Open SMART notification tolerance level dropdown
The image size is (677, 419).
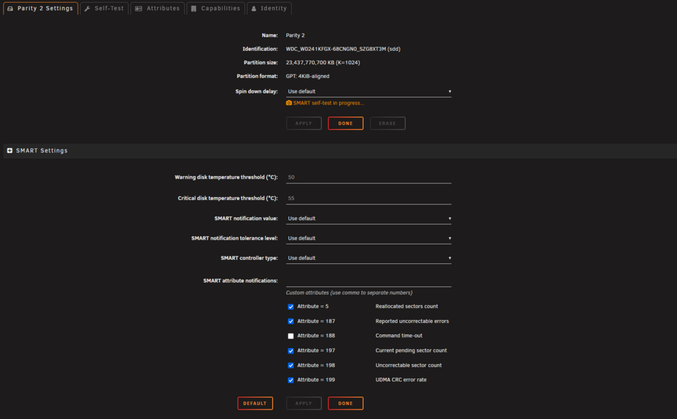[x=368, y=238]
